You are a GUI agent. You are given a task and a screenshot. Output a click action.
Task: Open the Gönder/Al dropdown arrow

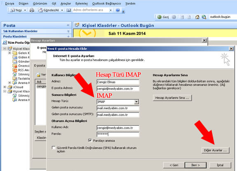tap(62, 10)
